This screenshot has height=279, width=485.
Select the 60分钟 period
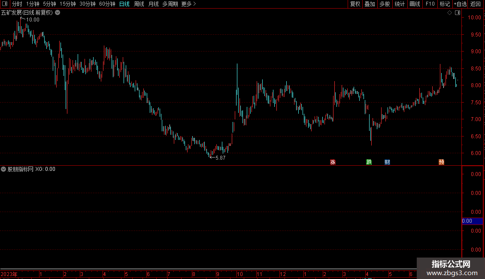(x=107, y=4)
